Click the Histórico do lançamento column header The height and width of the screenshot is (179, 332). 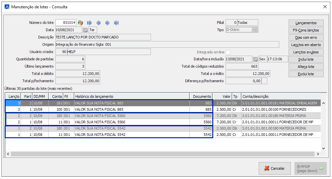point(131,96)
